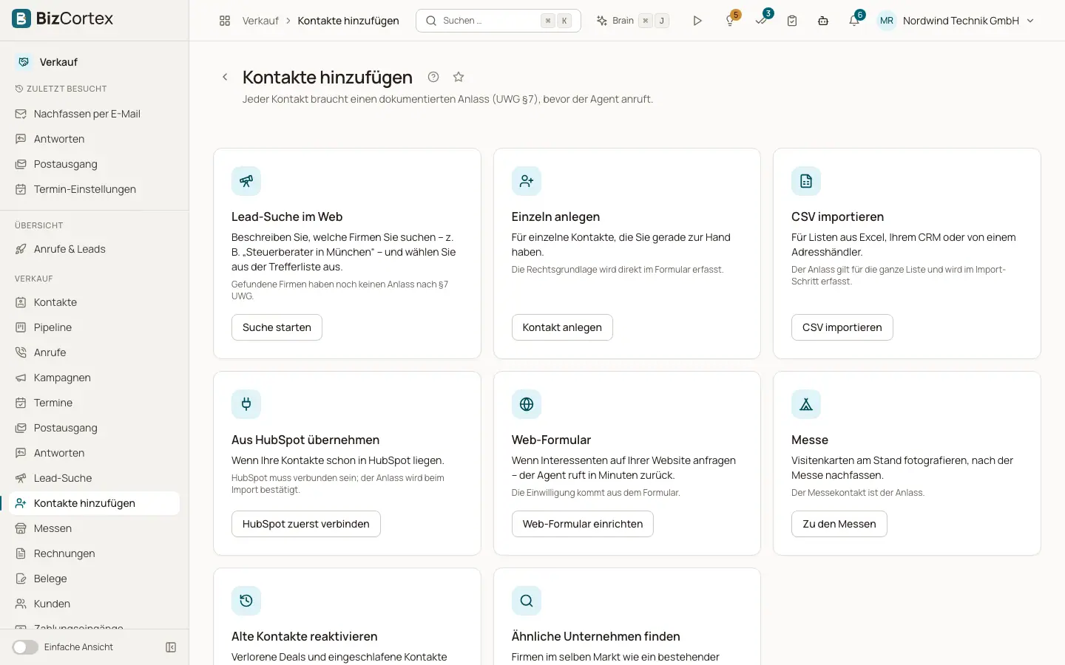
Task: Open Lead-Suche in the sidebar
Action: 95,478
